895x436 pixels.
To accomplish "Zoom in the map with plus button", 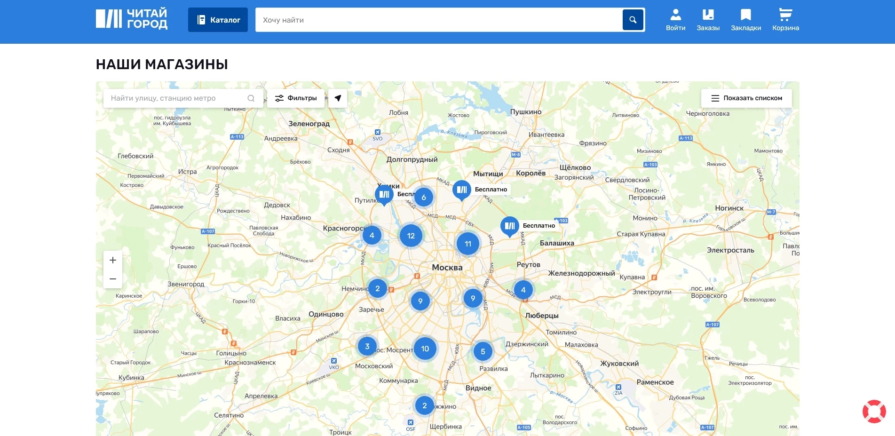I will click(x=113, y=260).
